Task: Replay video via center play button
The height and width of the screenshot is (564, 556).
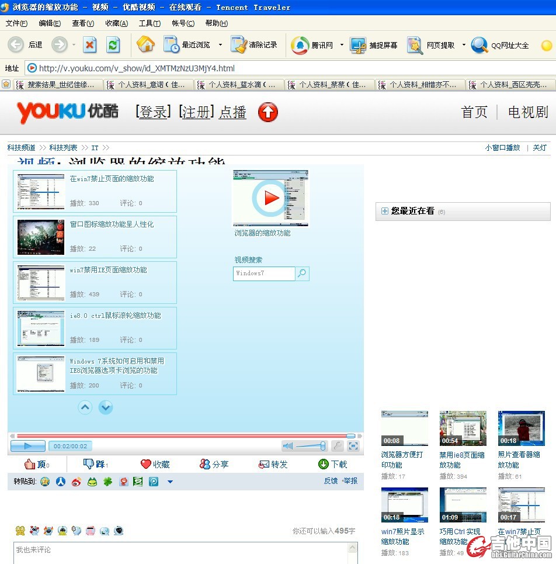Action: tap(270, 198)
